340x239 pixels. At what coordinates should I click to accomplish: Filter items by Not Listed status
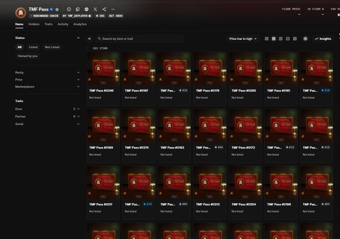coord(52,47)
